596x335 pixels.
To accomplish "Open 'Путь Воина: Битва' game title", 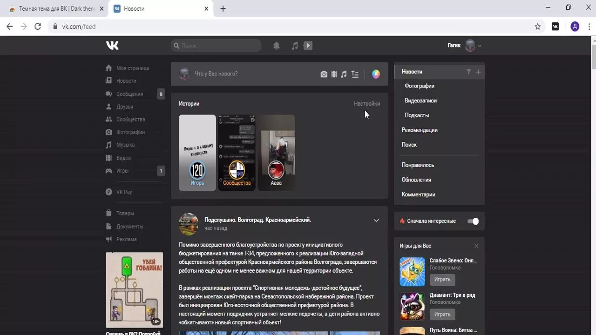I will click(453, 330).
